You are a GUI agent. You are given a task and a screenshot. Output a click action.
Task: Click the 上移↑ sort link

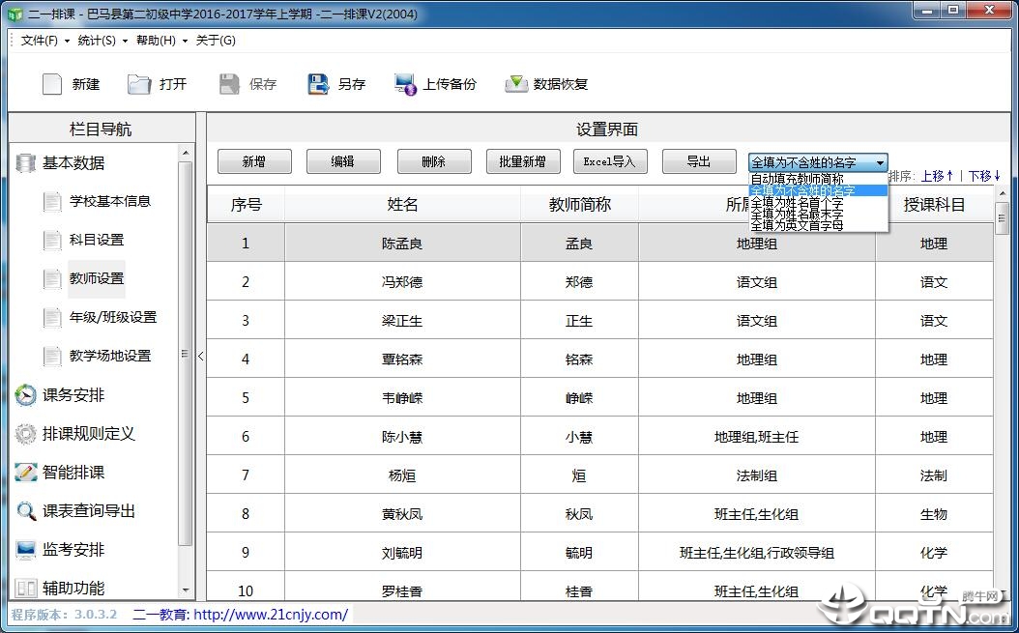click(x=937, y=176)
